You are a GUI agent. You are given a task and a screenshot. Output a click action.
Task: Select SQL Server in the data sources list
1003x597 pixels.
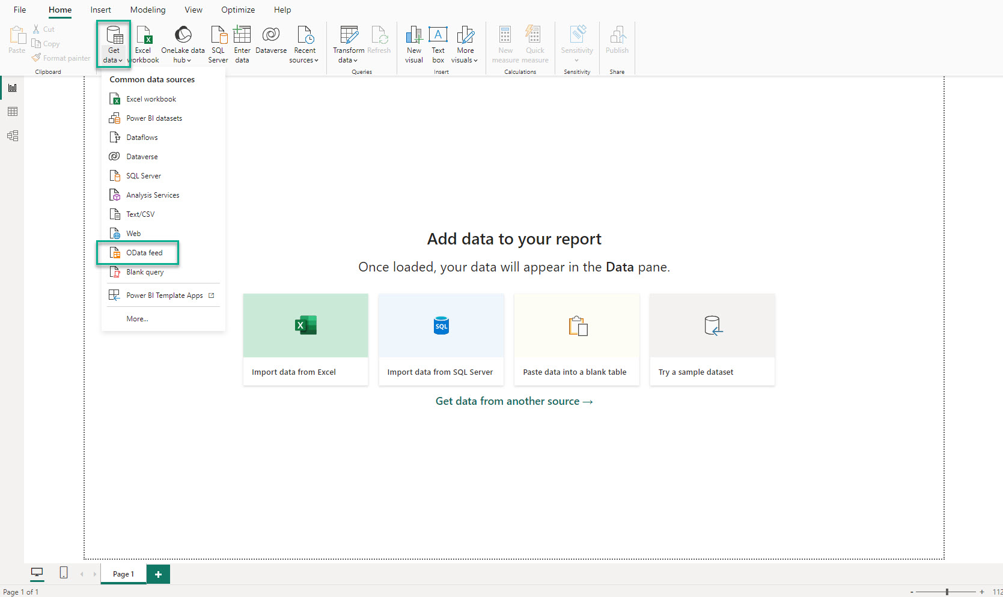pos(143,175)
